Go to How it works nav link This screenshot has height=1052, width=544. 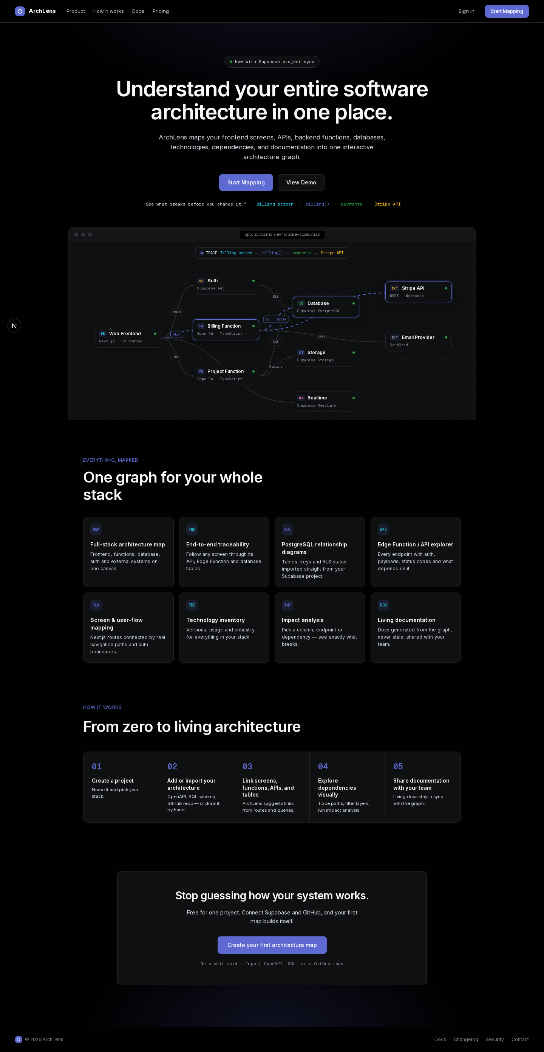pyautogui.click(x=108, y=11)
